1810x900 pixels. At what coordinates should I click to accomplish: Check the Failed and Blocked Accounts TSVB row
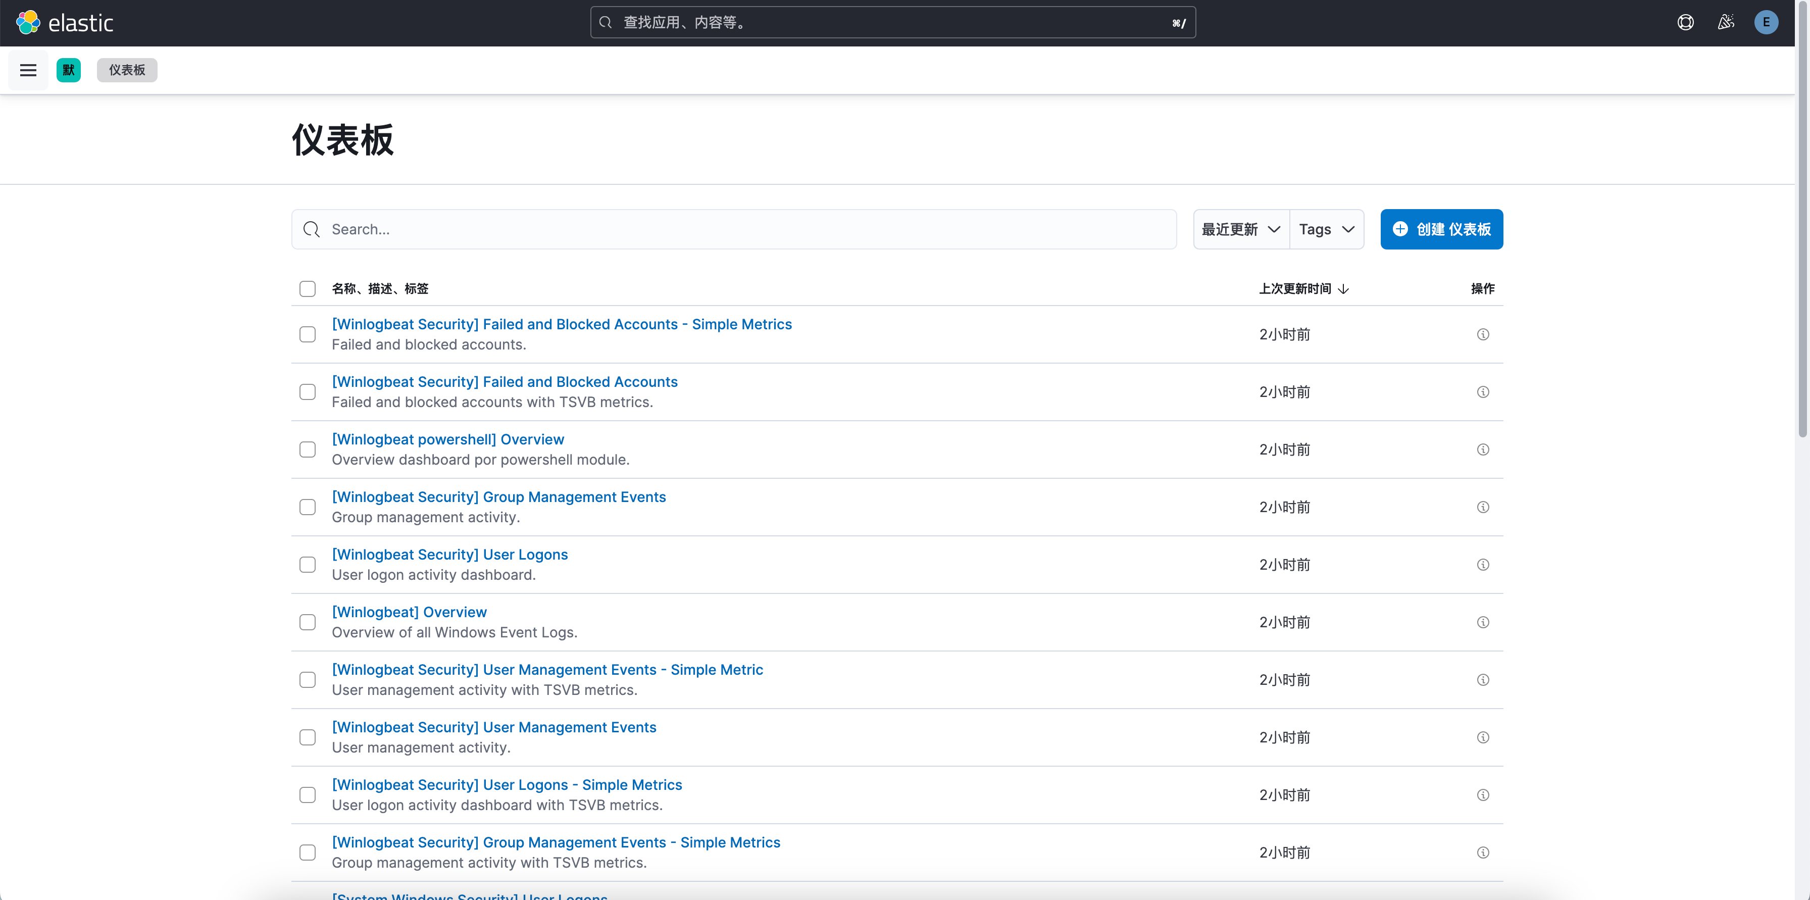click(307, 392)
